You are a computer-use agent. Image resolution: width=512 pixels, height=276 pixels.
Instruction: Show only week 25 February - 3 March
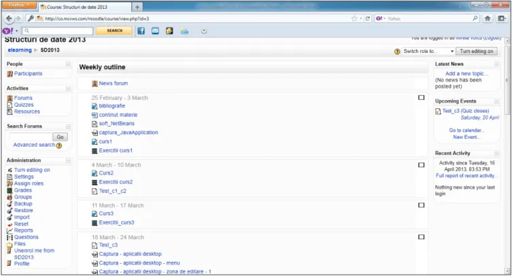point(421,97)
